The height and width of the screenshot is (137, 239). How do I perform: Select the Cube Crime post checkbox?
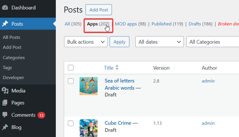click(x=71, y=123)
